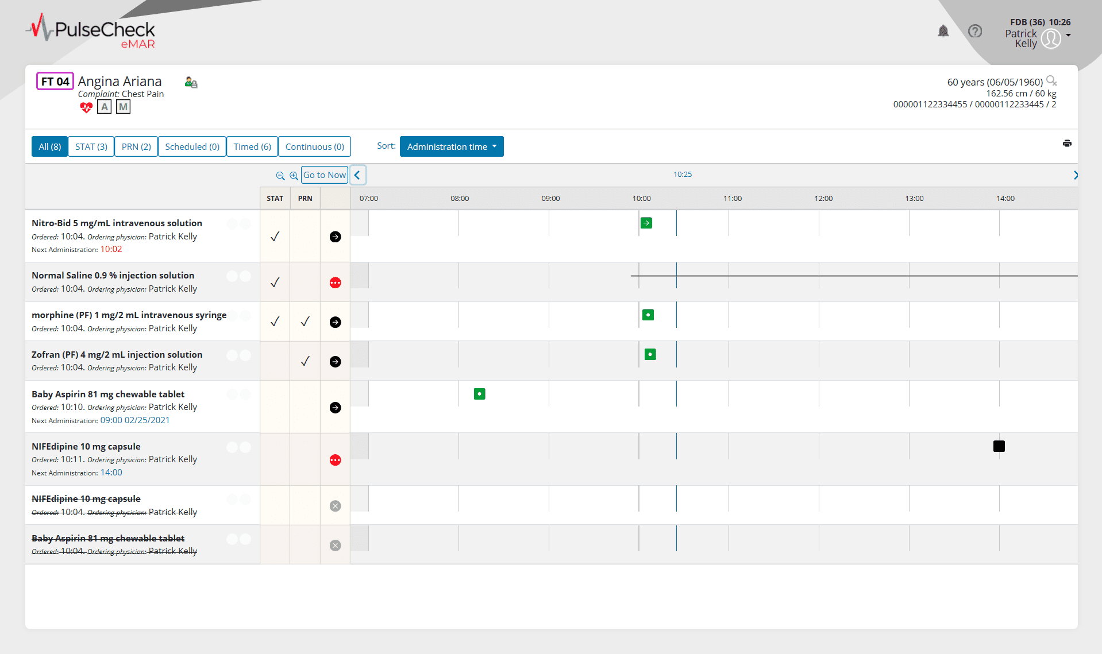The width and height of the screenshot is (1102, 654).
Task: Click the black arrow status icon for Nitro-Bid
Action: (335, 236)
